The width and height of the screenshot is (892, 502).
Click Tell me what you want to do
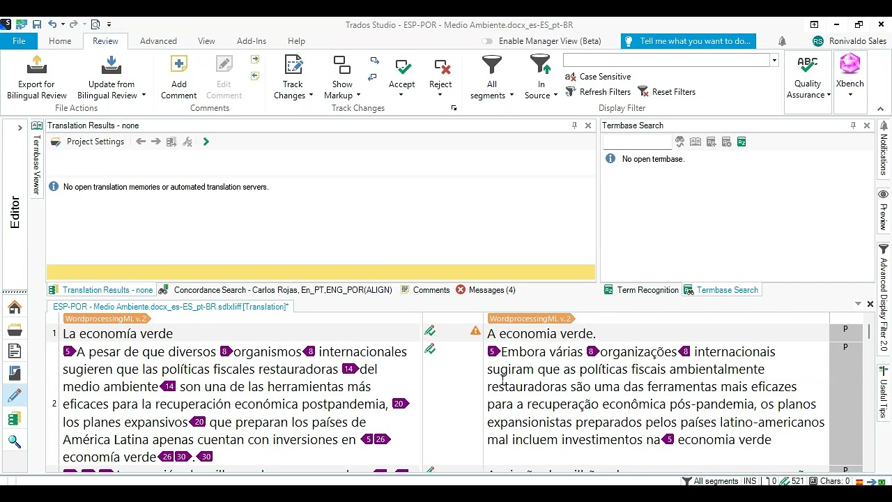tap(689, 41)
